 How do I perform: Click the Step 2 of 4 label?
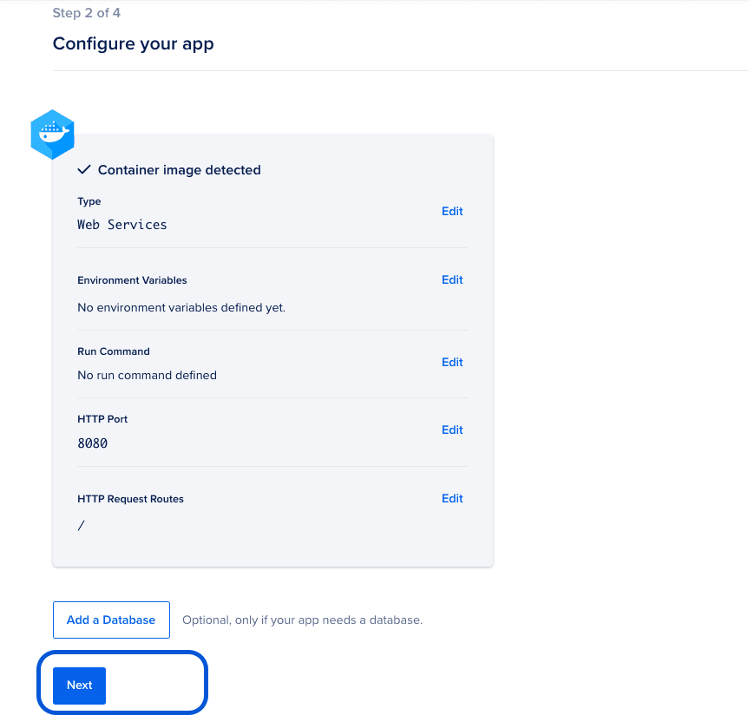coord(86,12)
